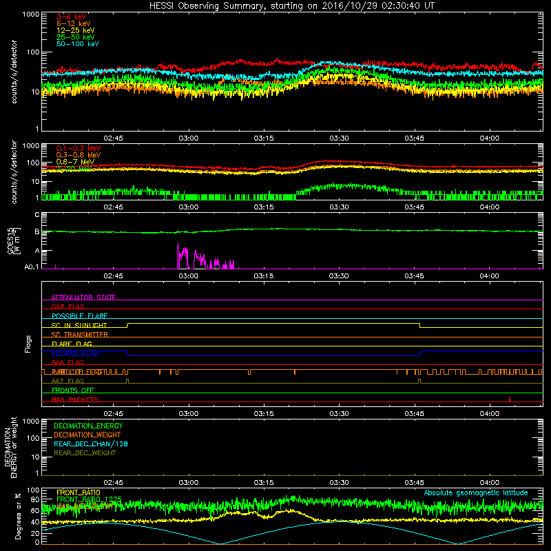Click the HESSI Observing Summary title text
This screenshot has width=551, height=551.
point(291,6)
